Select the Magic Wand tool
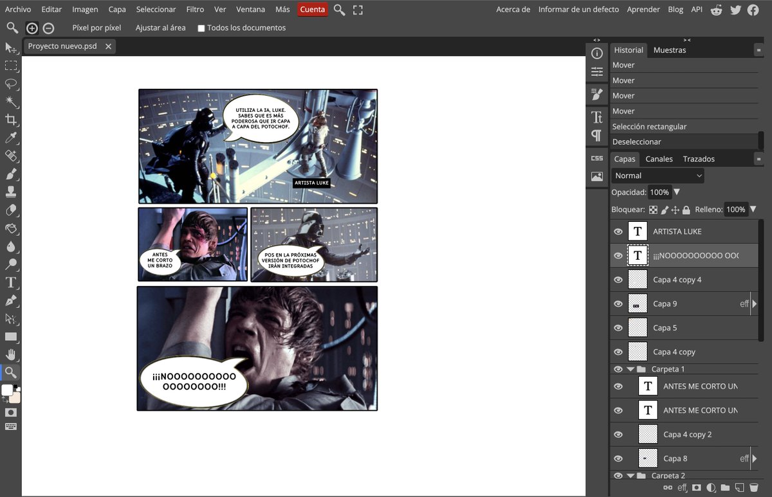 click(11, 102)
